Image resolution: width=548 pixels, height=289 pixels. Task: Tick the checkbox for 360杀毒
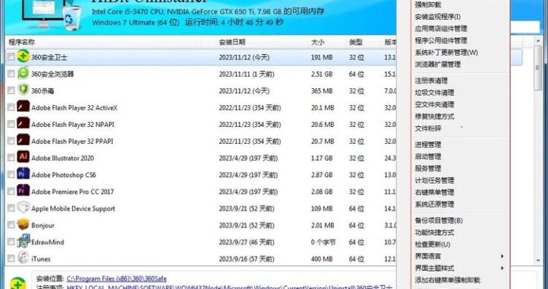click(x=11, y=90)
